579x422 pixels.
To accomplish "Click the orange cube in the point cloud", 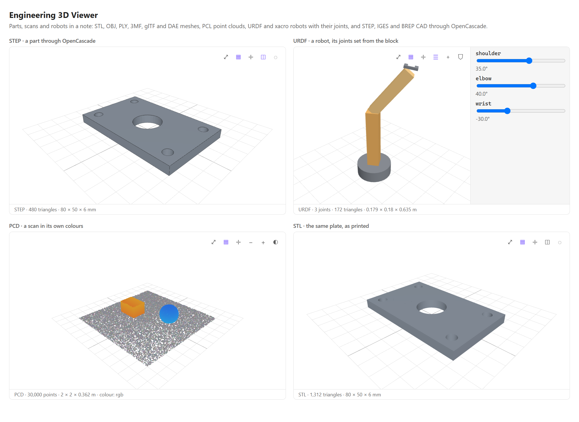I will point(133,307).
